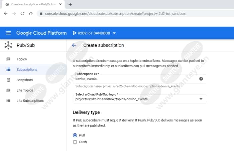Click the browser forward arrow
Image resolution: width=234 pixels, height=151 pixels.
coord(14,14)
